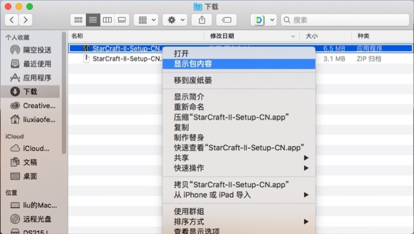Choose 移到废纸篓 from the context menu

click(239, 80)
